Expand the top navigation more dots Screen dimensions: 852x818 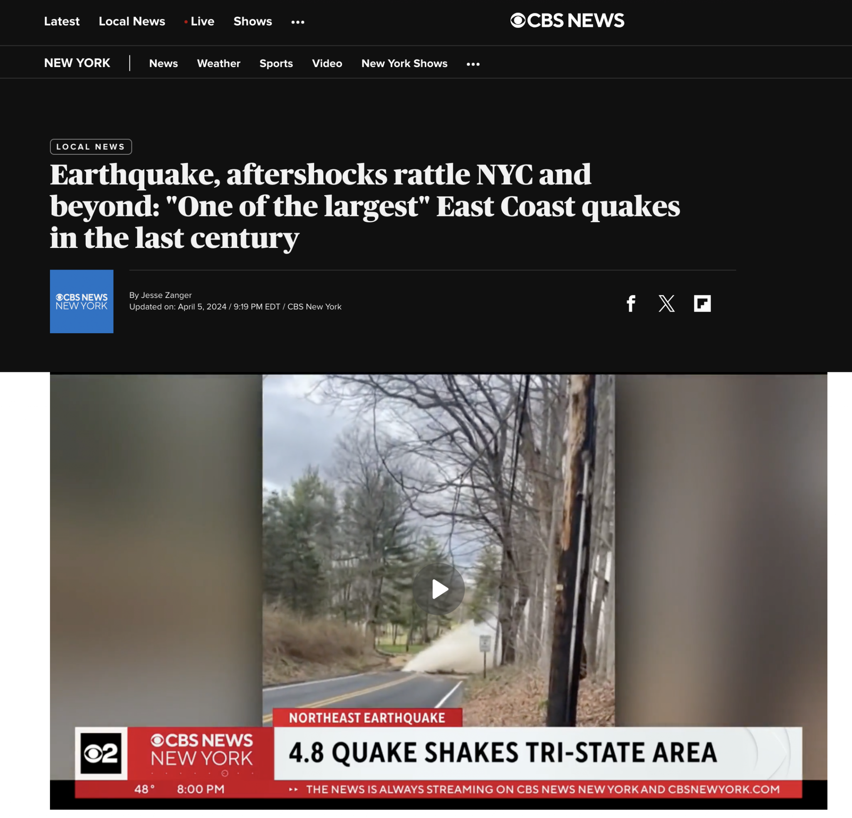(298, 22)
